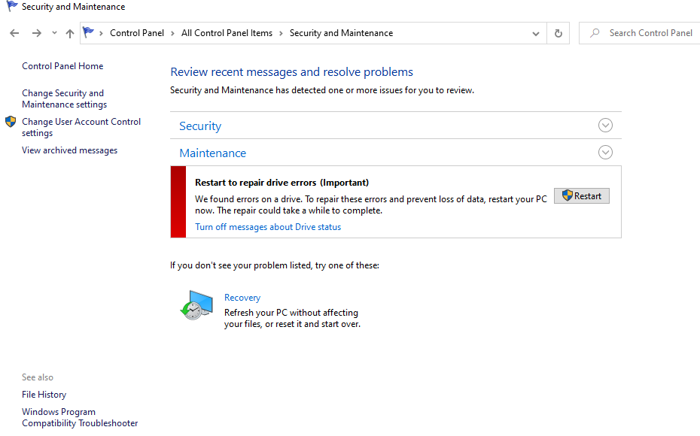The width and height of the screenshot is (700, 436).
Task: Go up one level with up arrow
Action: tap(70, 33)
